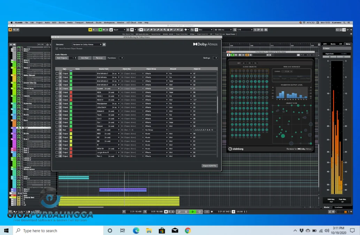This screenshot has width=360, height=235.
Task: Click the Add Bed button
Action: (x=84, y=58)
